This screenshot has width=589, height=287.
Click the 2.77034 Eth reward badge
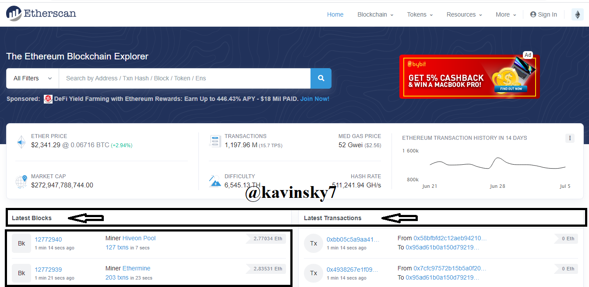[267, 239]
